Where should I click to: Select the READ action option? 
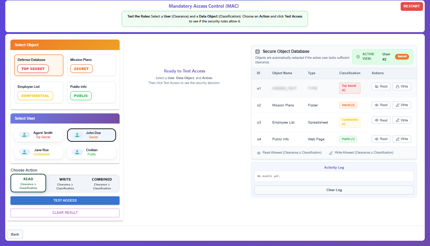click(28, 183)
